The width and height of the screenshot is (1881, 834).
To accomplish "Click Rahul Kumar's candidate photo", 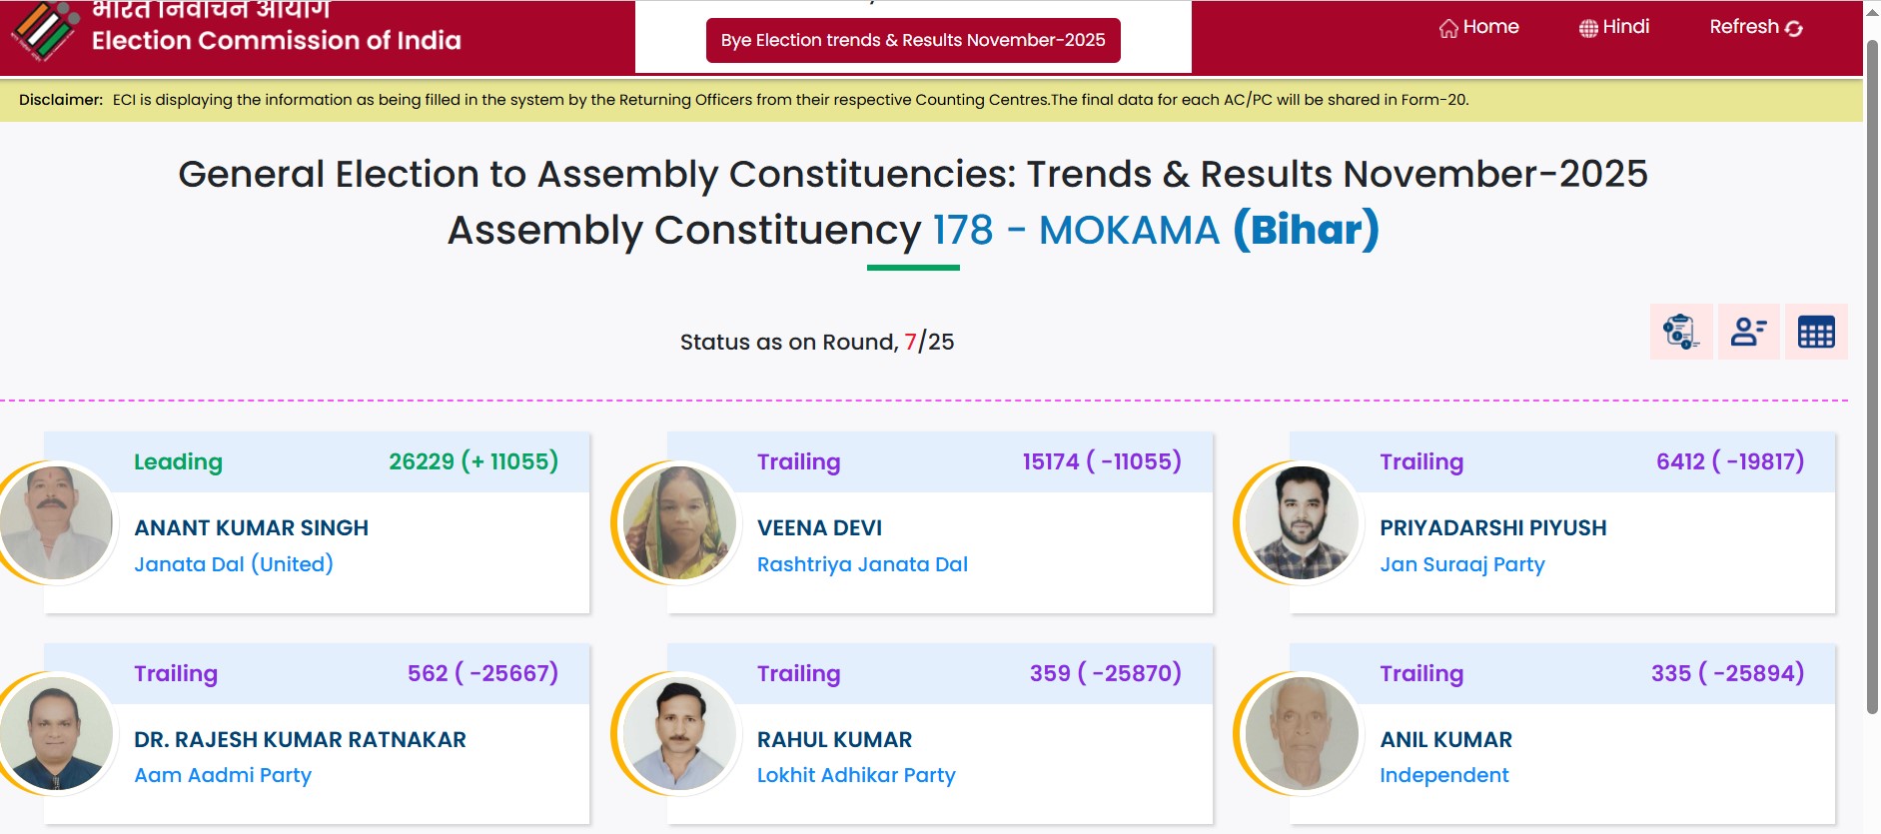I will pos(679,734).
